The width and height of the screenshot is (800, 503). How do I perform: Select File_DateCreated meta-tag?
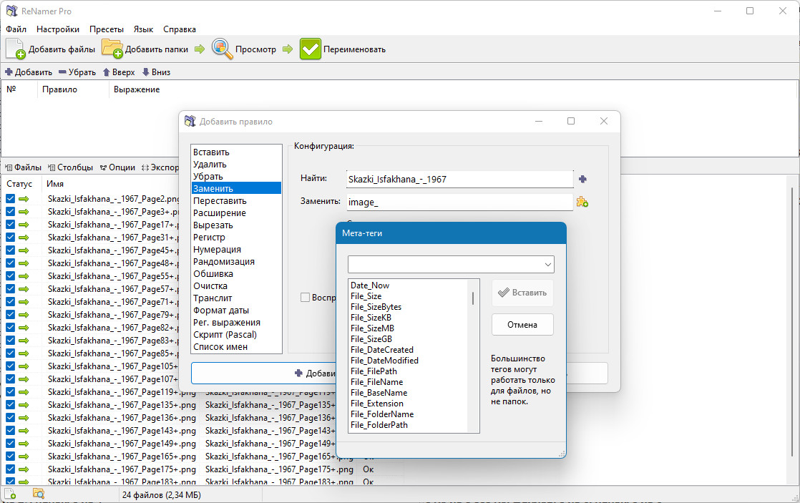click(381, 349)
